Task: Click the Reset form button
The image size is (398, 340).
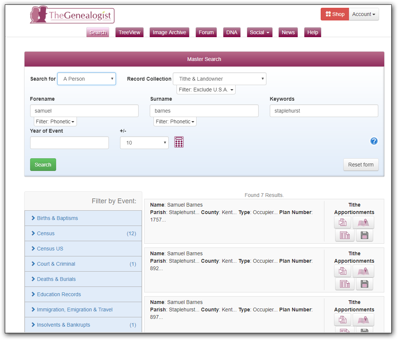Action: (x=361, y=165)
